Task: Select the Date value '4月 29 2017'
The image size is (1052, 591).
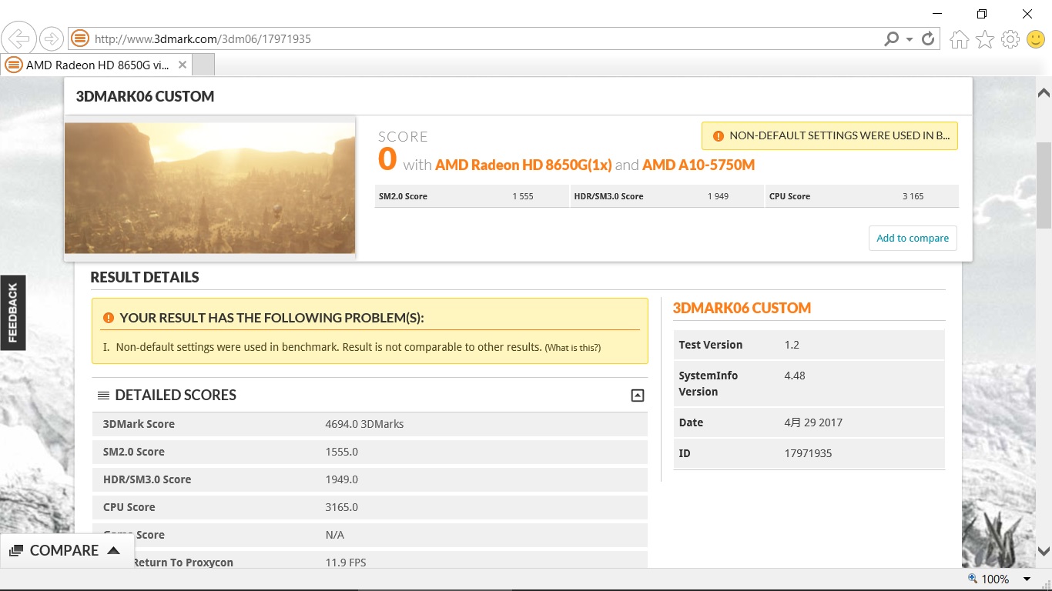Action: click(x=813, y=422)
